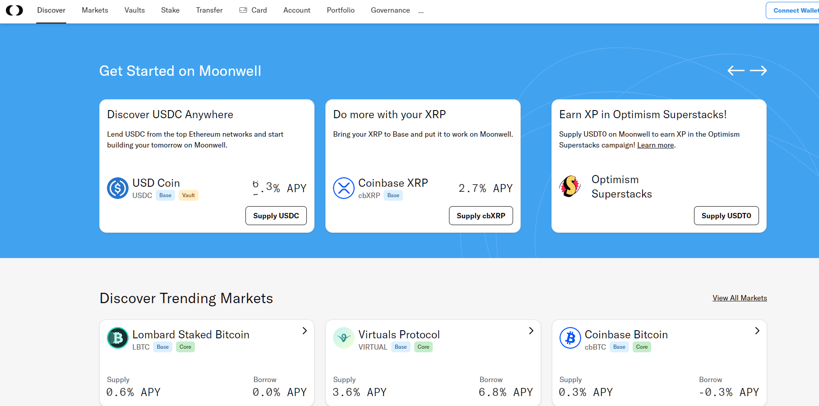The width and height of the screenshot is (819, 406).
Task: Open the more navigation items ellipsis
Action: click(x=421, y=12)
